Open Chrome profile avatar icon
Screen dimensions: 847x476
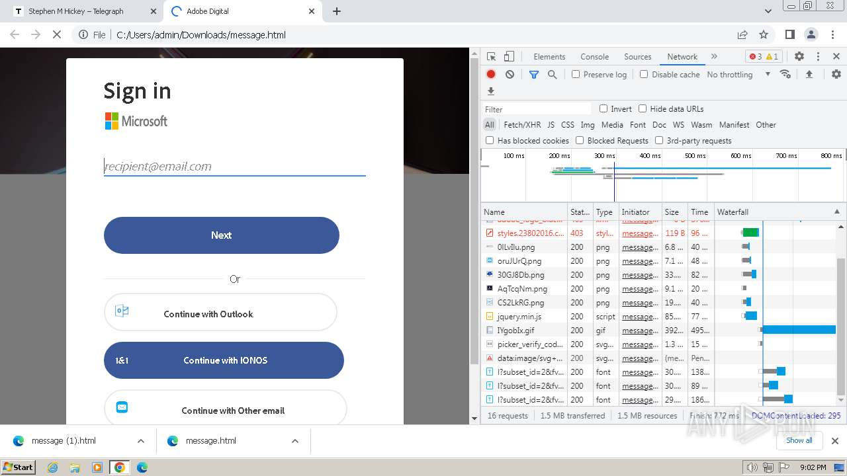click(811, 35)
